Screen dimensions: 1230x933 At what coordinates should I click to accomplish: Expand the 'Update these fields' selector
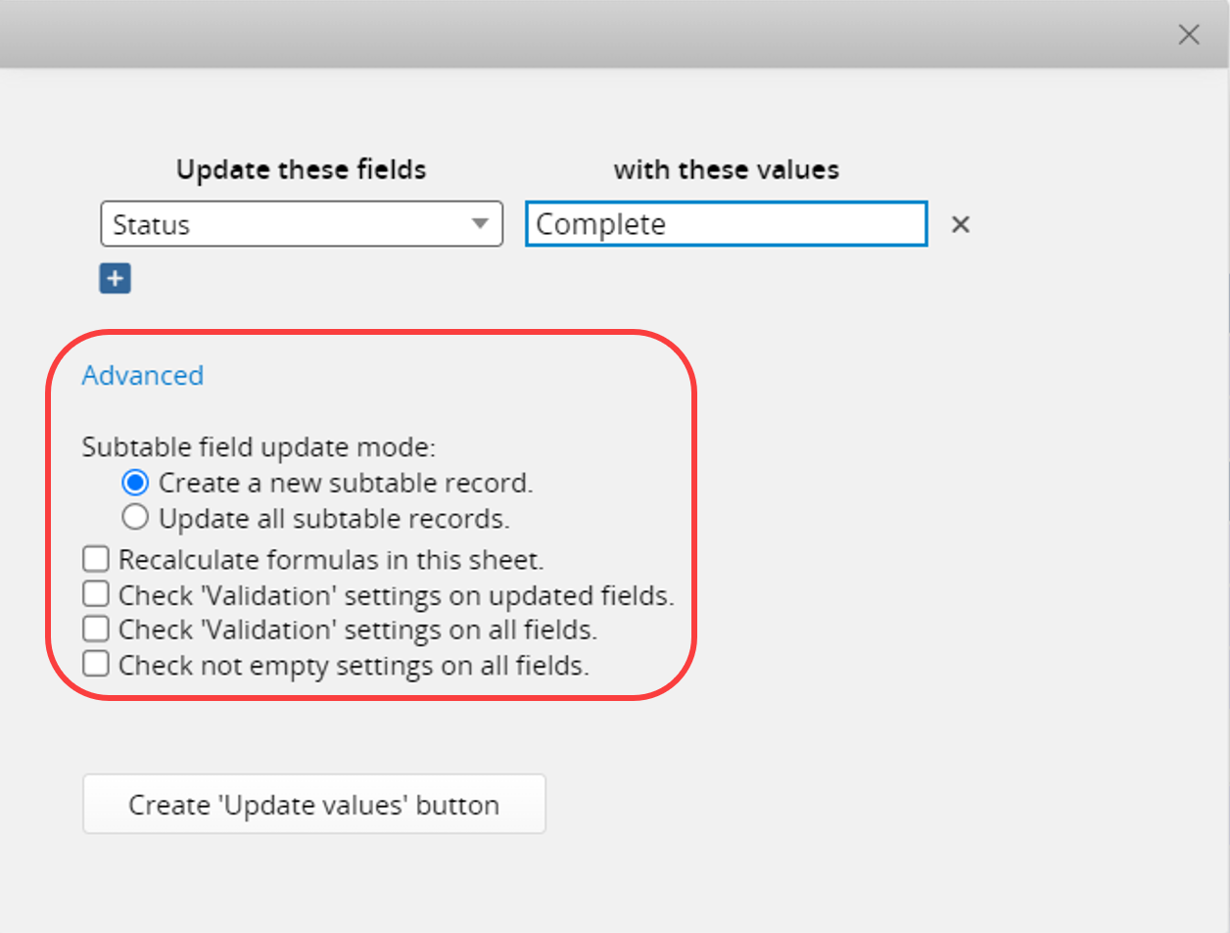click(302, 224)
